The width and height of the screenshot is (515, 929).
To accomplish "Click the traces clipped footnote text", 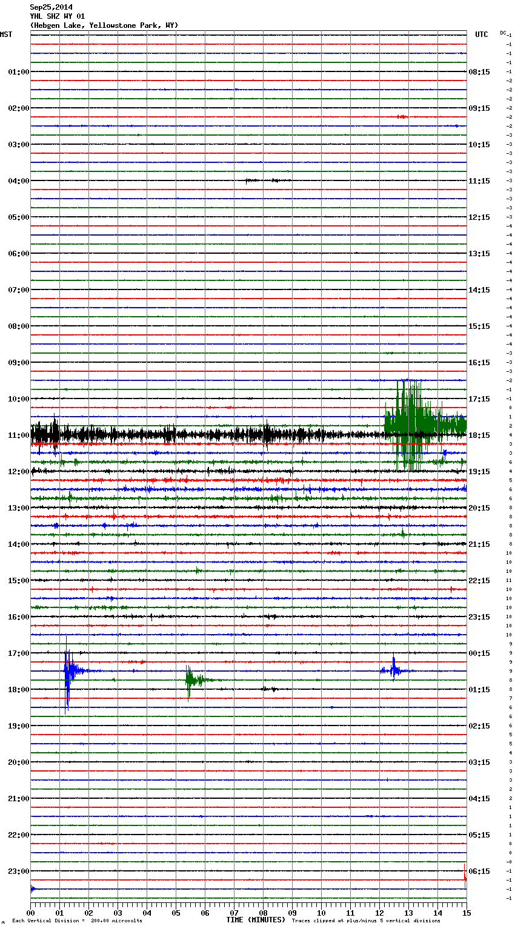I will pyautogui.click(x=366, y=921).
